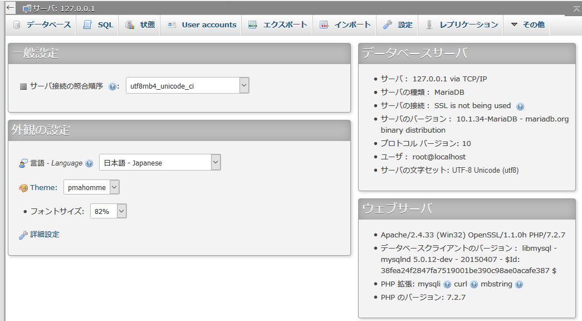Open the エクスポート tab
Screen dimensions: 582x321
pyautogui.click(x=278, y=25)
